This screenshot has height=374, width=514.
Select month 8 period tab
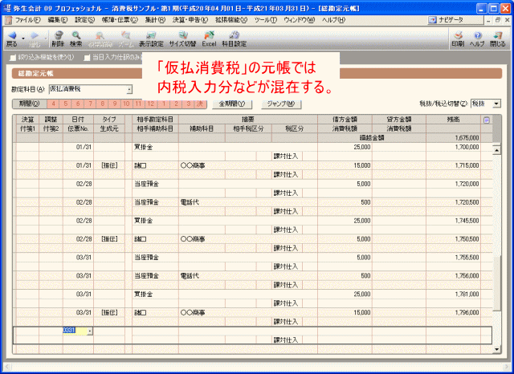102,104
